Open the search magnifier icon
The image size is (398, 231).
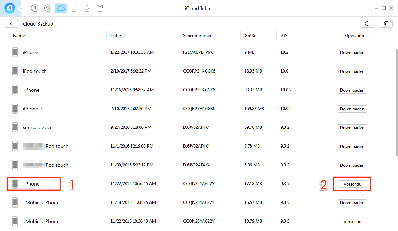368,24
